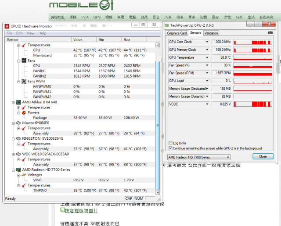Open the File menu in Hardware Monitor

click(x=9, y=33)
